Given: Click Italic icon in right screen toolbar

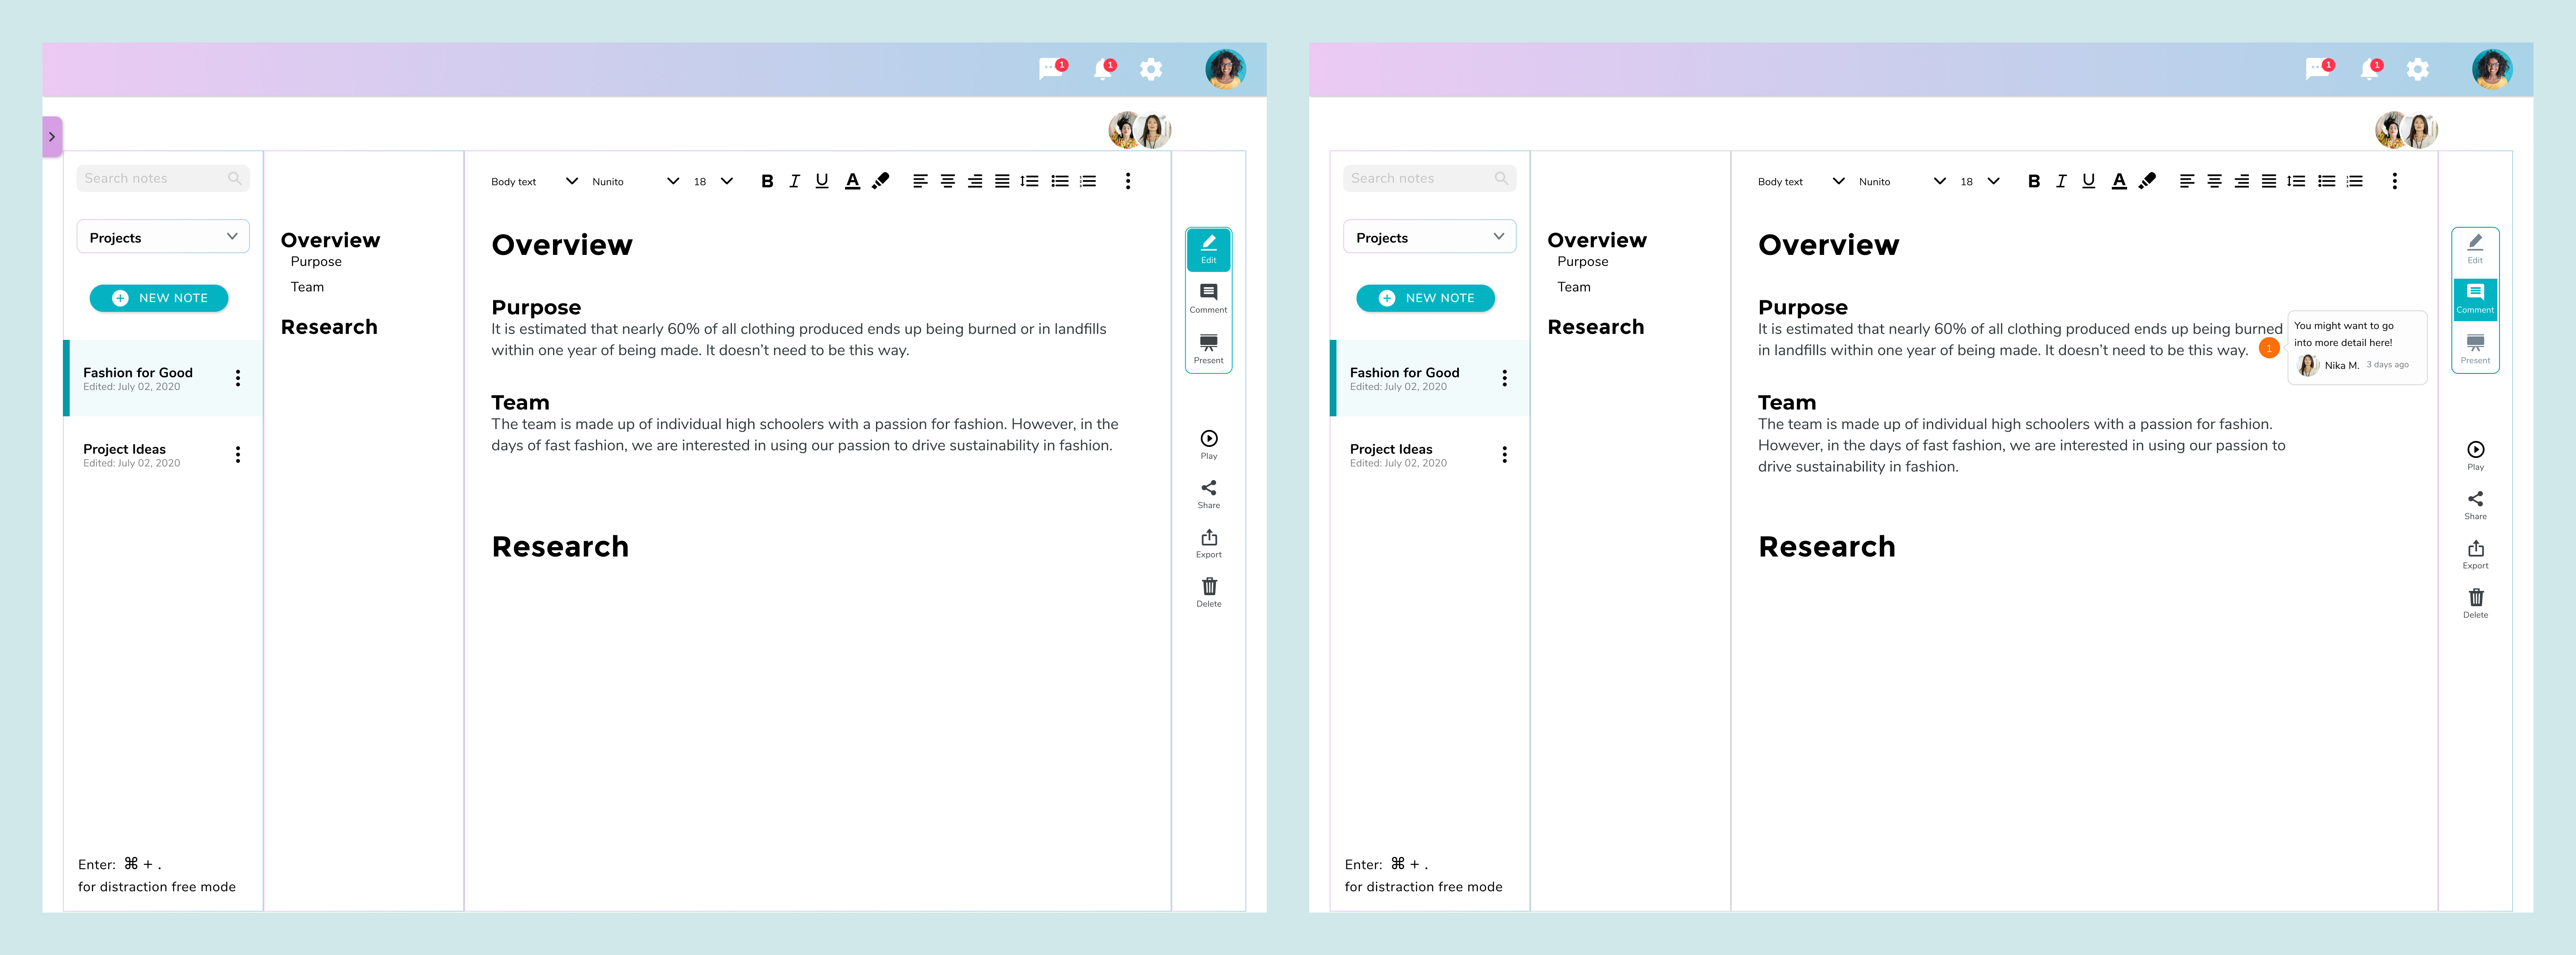Looking at the screenshot, I should [x=2061, y=181].
